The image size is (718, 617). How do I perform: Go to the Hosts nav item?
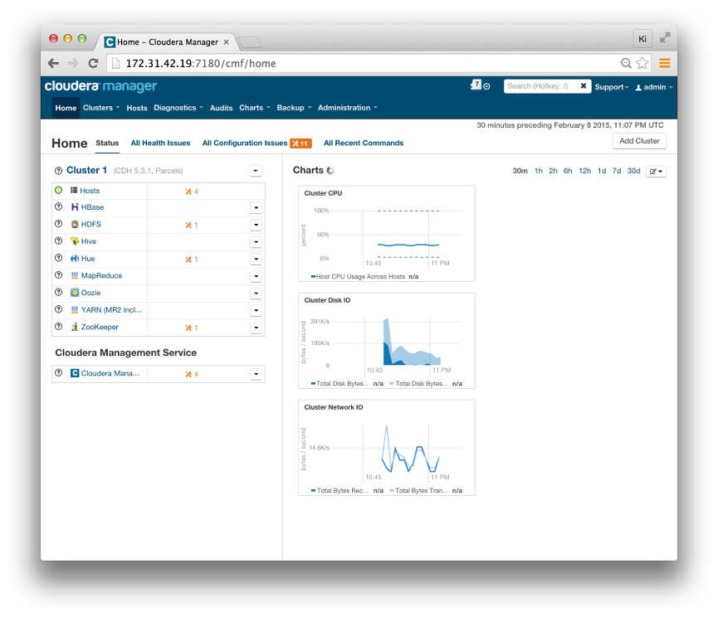(137, 108)
